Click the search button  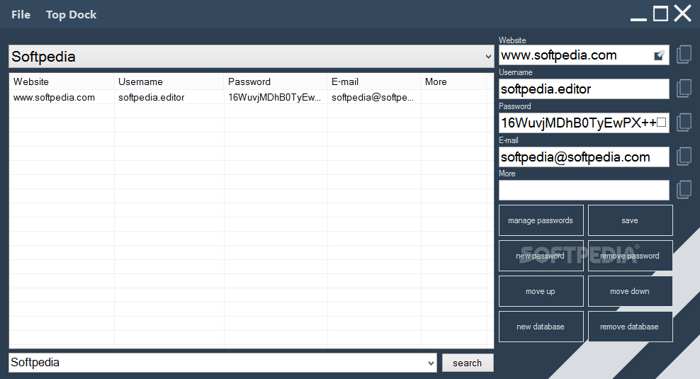468,363
